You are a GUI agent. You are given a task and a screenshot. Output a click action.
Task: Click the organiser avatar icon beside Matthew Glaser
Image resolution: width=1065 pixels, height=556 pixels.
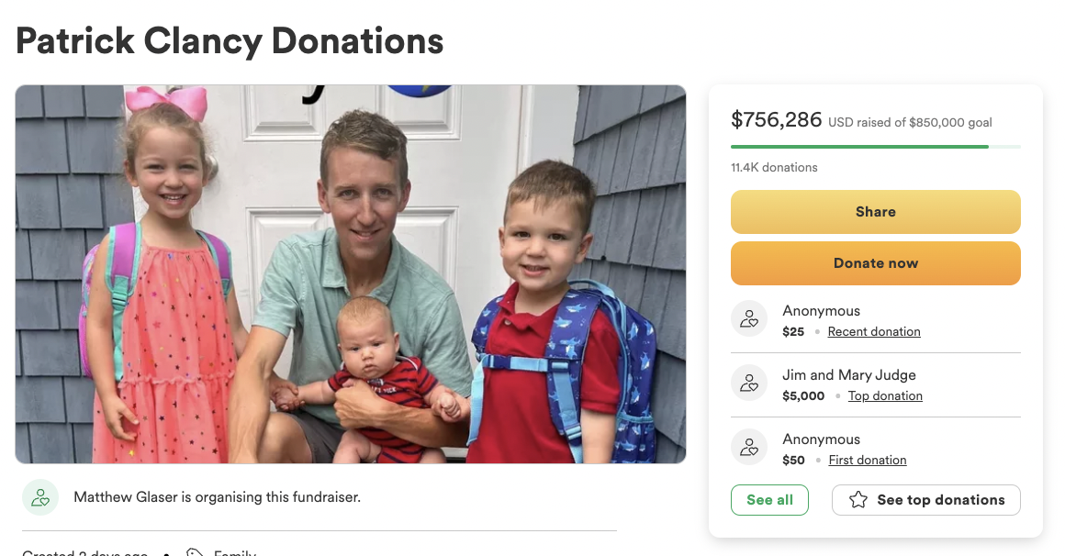point(40,497)
